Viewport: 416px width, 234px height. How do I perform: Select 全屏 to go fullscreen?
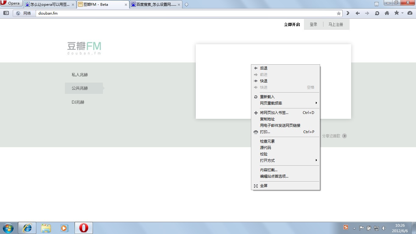[x=285, y=186]
